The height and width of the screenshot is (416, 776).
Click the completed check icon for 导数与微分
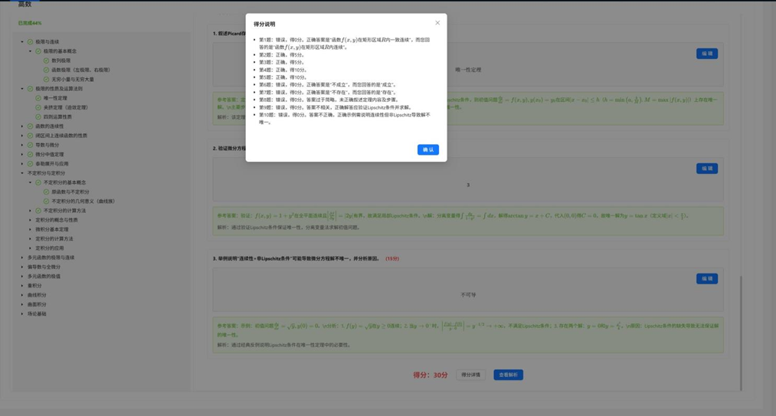click(31, 145)
